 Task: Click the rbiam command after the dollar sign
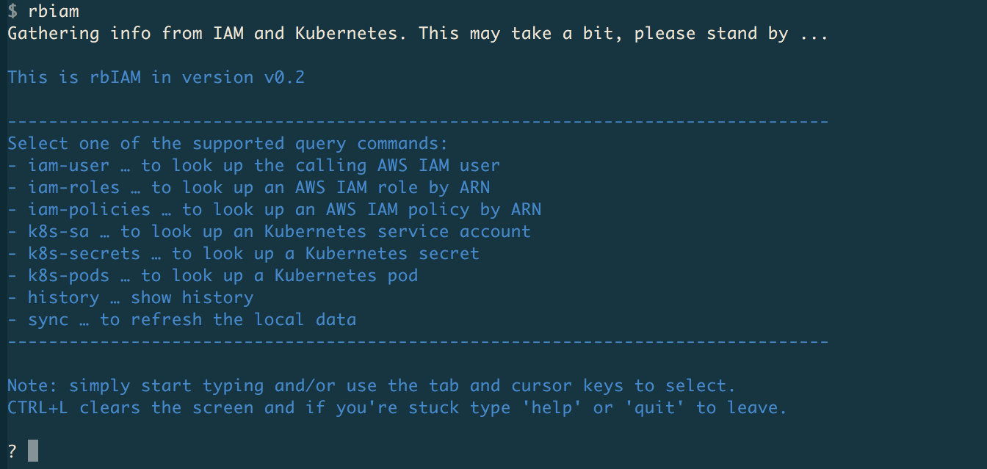[x=53, y=12]
